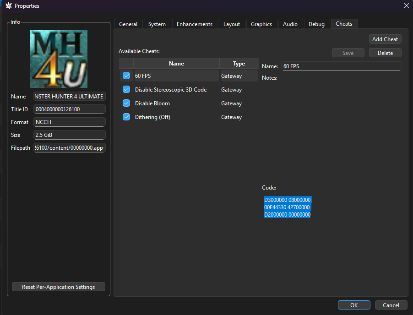Screen dimensions: 413x315
Task: Edit the cheat Name field
Action: click(341, 66)
